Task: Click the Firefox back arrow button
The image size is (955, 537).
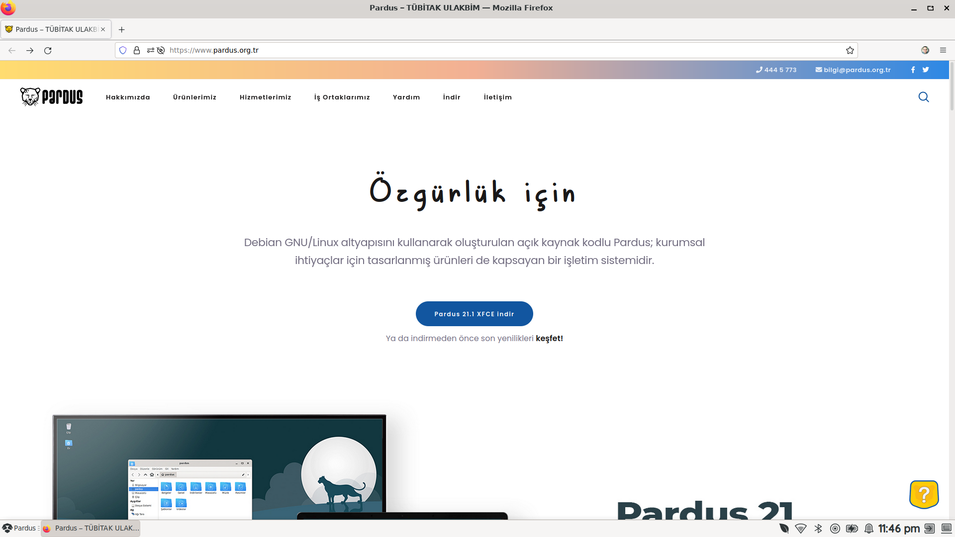Action: pyautogui.click(x=12, y=50)
